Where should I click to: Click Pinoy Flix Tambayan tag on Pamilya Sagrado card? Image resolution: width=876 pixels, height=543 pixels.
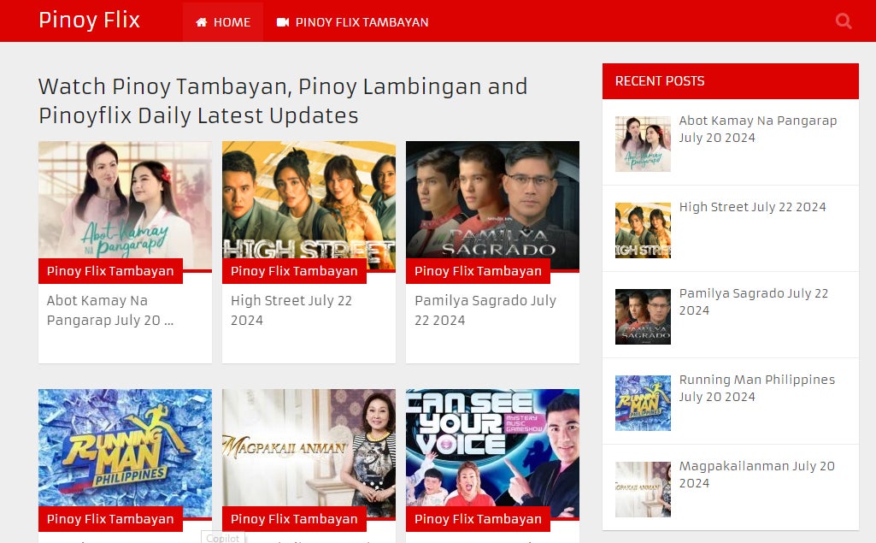click(x=478, y=271)
